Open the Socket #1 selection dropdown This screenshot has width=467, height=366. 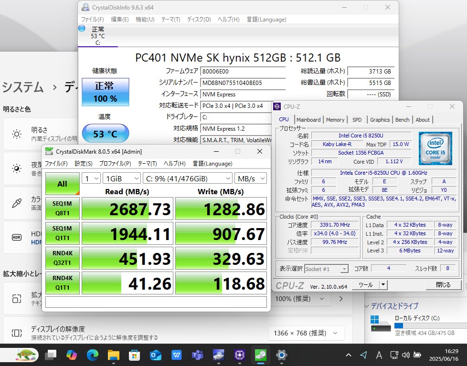point(327,269)
